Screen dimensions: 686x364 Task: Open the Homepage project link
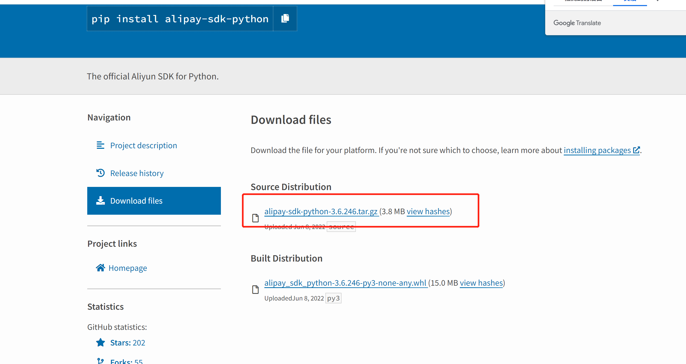pyautogui.click(x=128, y=268)
